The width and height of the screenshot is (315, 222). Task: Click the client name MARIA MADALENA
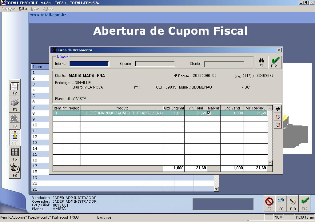(87, 76)
